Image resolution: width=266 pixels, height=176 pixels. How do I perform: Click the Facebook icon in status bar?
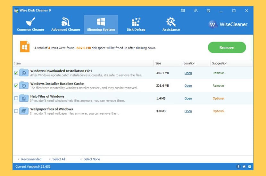238,167
